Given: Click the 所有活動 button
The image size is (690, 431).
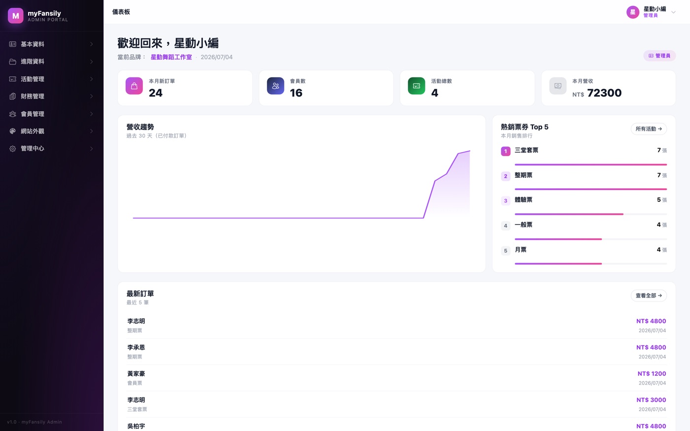Looking at the screenshot, I should click(x=649, y=129).
